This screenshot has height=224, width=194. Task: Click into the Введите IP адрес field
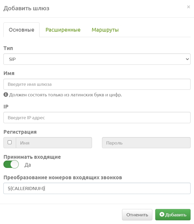[97, 118]
